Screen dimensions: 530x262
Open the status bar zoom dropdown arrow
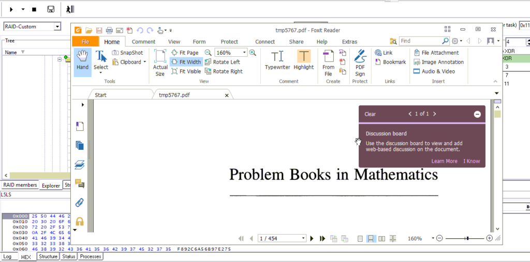point(433,238)
